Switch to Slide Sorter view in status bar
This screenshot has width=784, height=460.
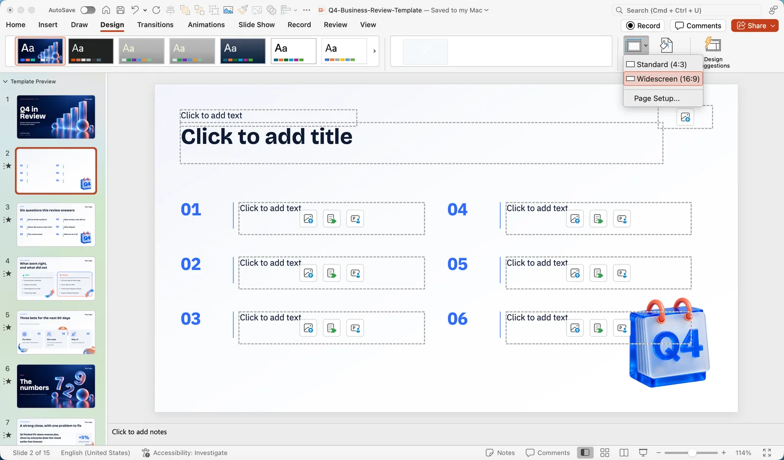pyautogui.click(x=605, y=453)
